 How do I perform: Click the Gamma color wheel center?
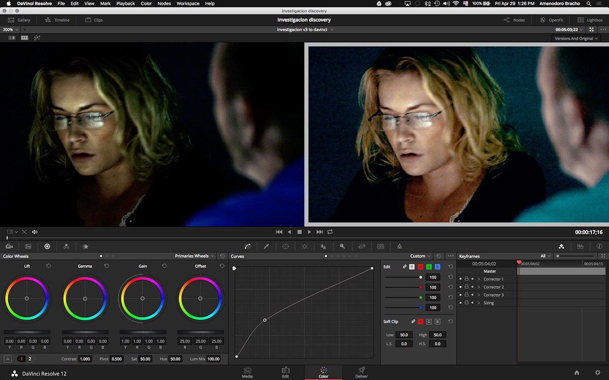(85, 298)
